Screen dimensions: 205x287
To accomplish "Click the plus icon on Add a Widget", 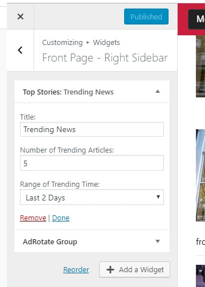I will [x=110, y=269].
